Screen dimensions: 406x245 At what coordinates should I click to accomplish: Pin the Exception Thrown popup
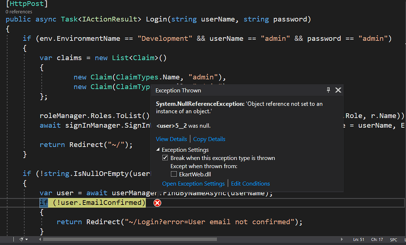[328, 90]
